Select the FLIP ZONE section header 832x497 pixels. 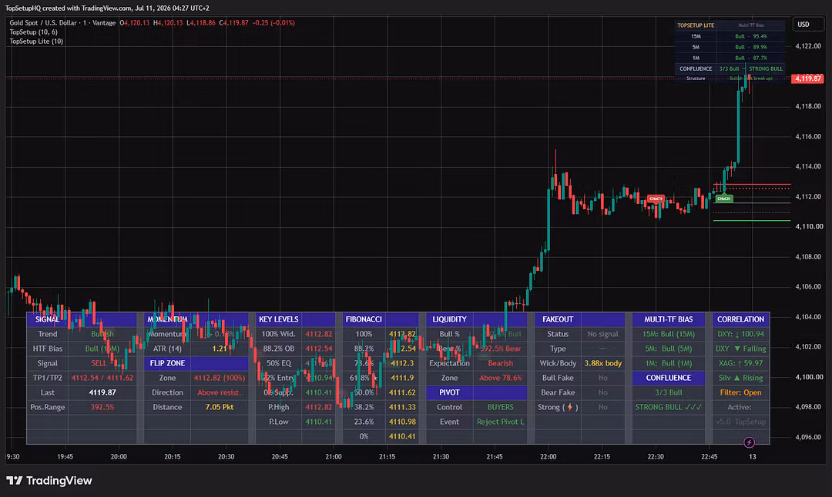click(167, 363)
